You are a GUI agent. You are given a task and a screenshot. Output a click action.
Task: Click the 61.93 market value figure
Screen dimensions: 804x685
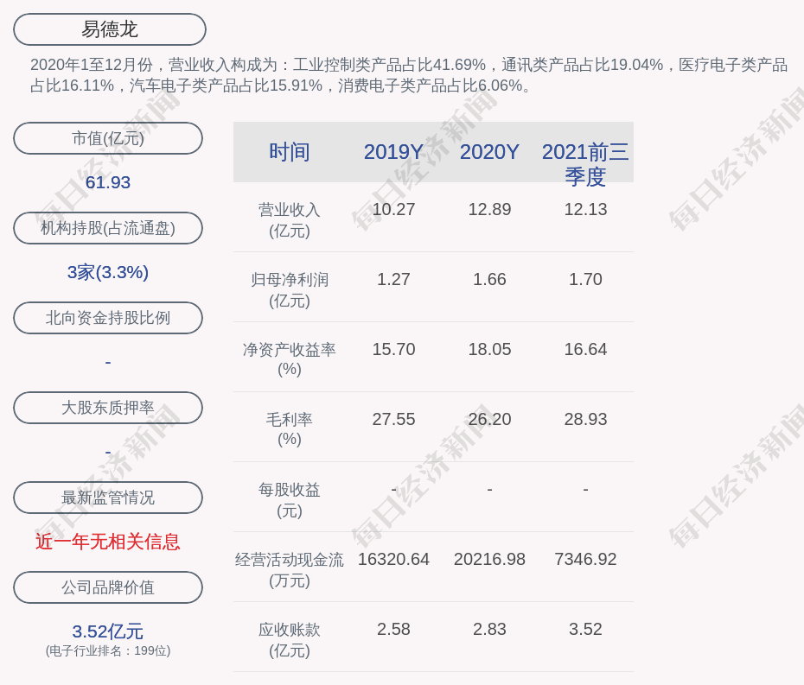[108, 182]
